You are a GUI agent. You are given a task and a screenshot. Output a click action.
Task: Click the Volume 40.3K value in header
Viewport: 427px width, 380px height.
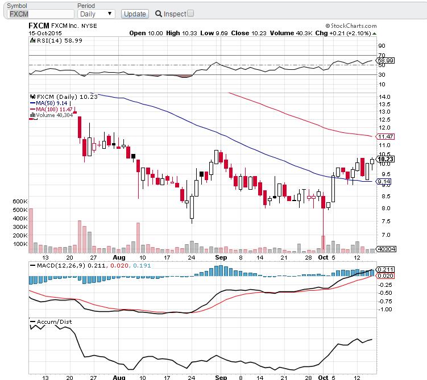tap(291, 33)
